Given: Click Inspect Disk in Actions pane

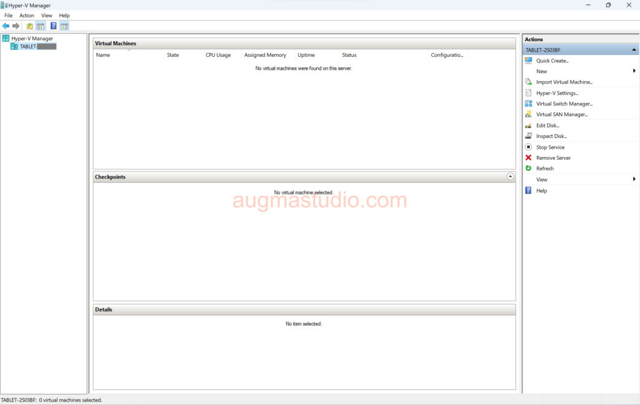Looking at the screenshot, I should click(551, 136).
